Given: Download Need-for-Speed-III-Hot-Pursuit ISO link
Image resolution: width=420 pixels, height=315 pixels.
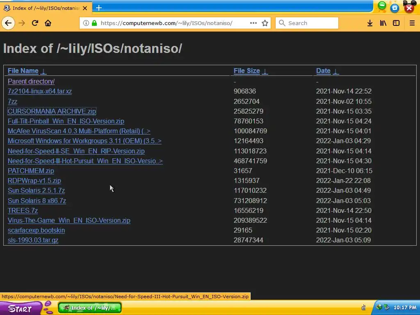Looking at the screenshot, I should tap(85, 161).
